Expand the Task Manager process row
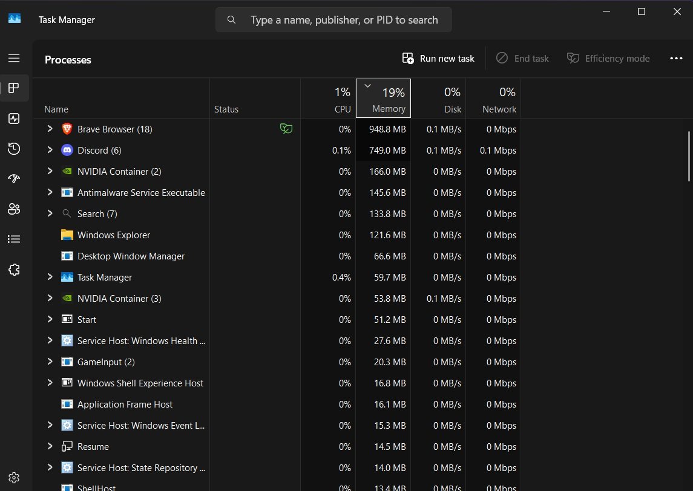This screenshot has width=693, height=491. (50, 277)
